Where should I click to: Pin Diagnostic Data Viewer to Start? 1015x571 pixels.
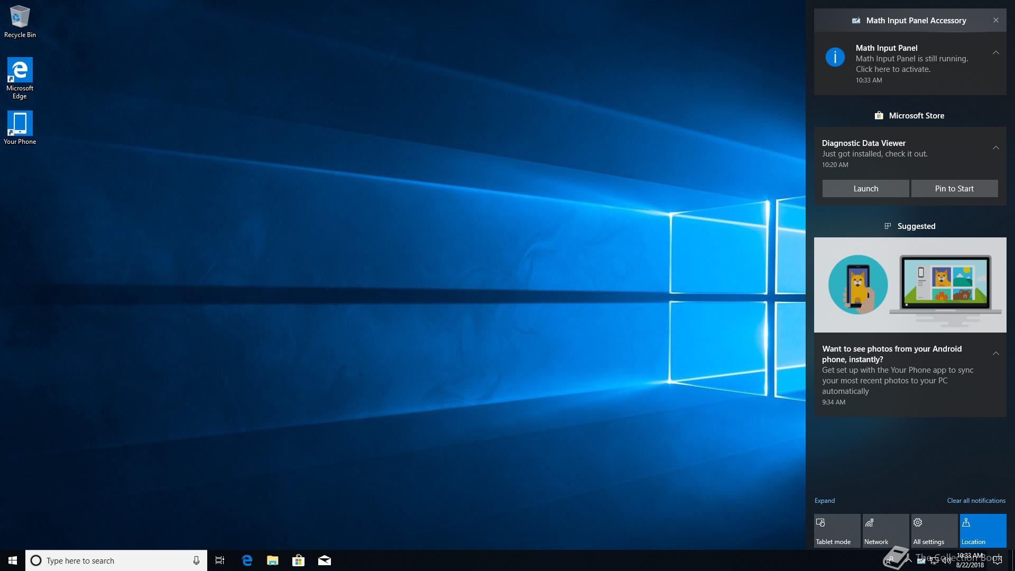point(954,189)
